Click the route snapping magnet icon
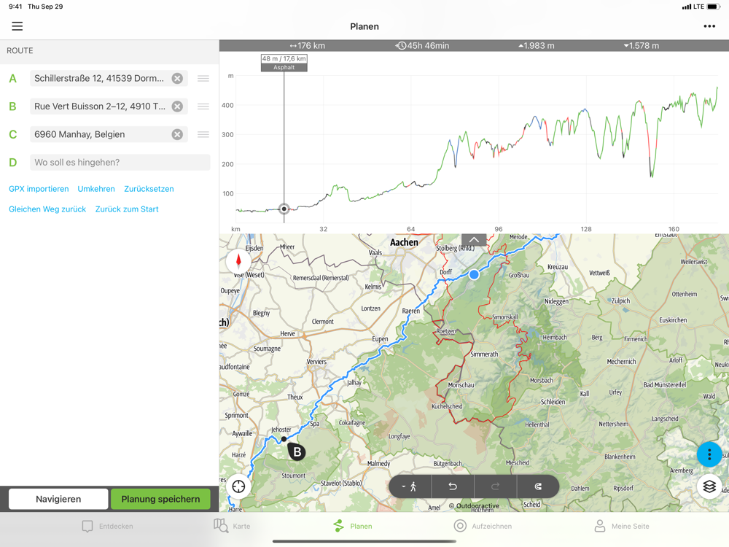This screenshot has width=729, height=547. (x=538, y=486)
